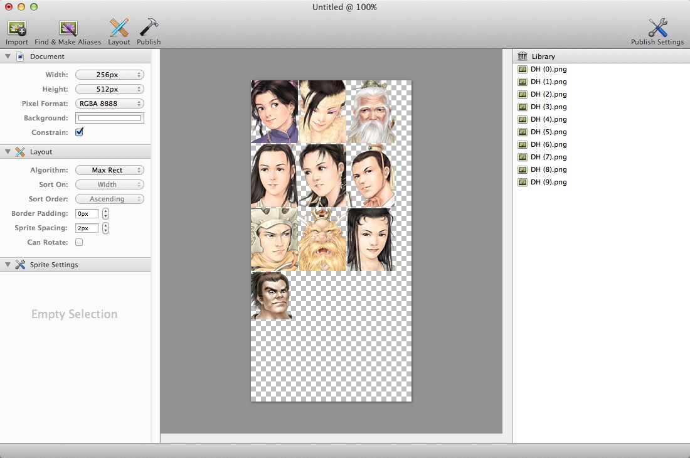Viewport: 690px width, 458px height.
Task: Click the Library building icon
Action: (x=522, y=56)
